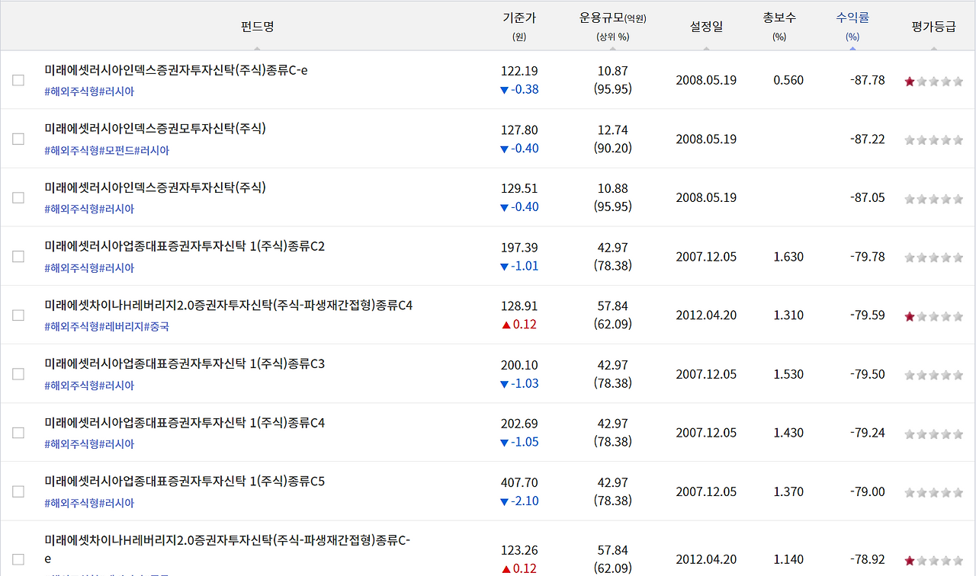Image resolution: width=976 pixels, height=576 pixels.
Task: Click the 기준가 value 127.80
Action: pyautogui.click(x=519, y=130)
